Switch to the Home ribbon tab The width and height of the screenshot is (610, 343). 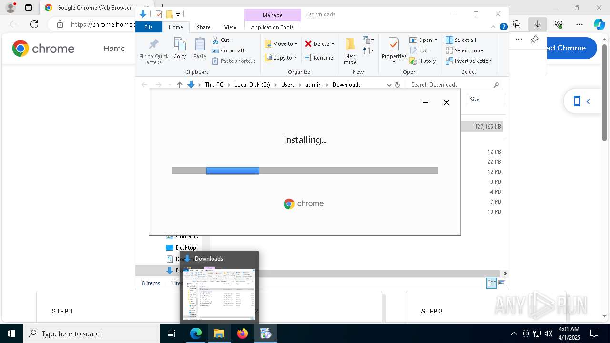(x=176, y=27)
